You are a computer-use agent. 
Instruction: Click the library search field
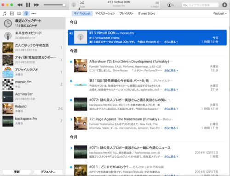tap(200, 5)
